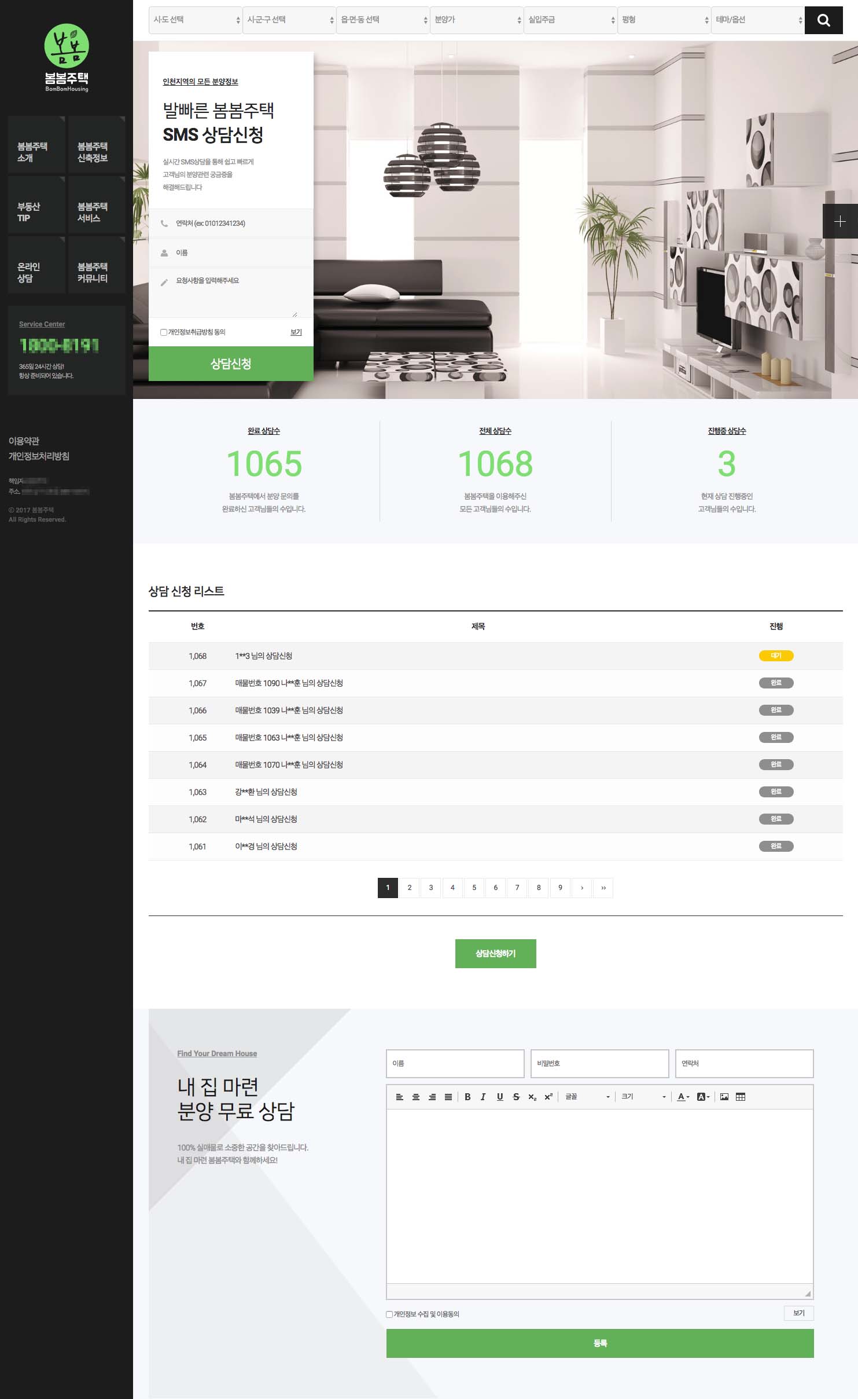Open 평형 dropdown
Viewport: 858px width, 1399px height.
(664, 20)
